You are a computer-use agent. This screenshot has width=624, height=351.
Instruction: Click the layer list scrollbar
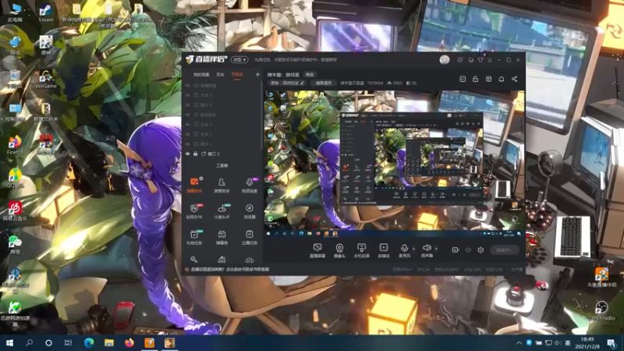261,115
